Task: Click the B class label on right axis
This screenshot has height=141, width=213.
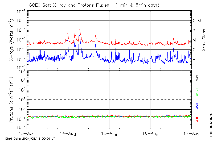Action: [x=194, y=59]
